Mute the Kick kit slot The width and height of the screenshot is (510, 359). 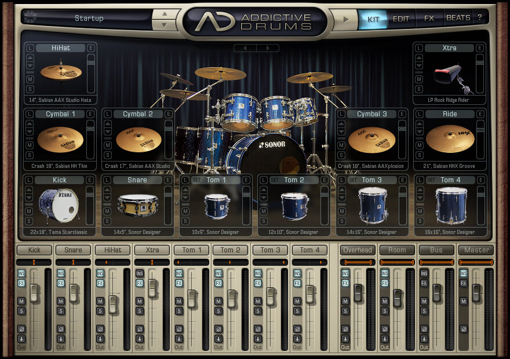29,211
